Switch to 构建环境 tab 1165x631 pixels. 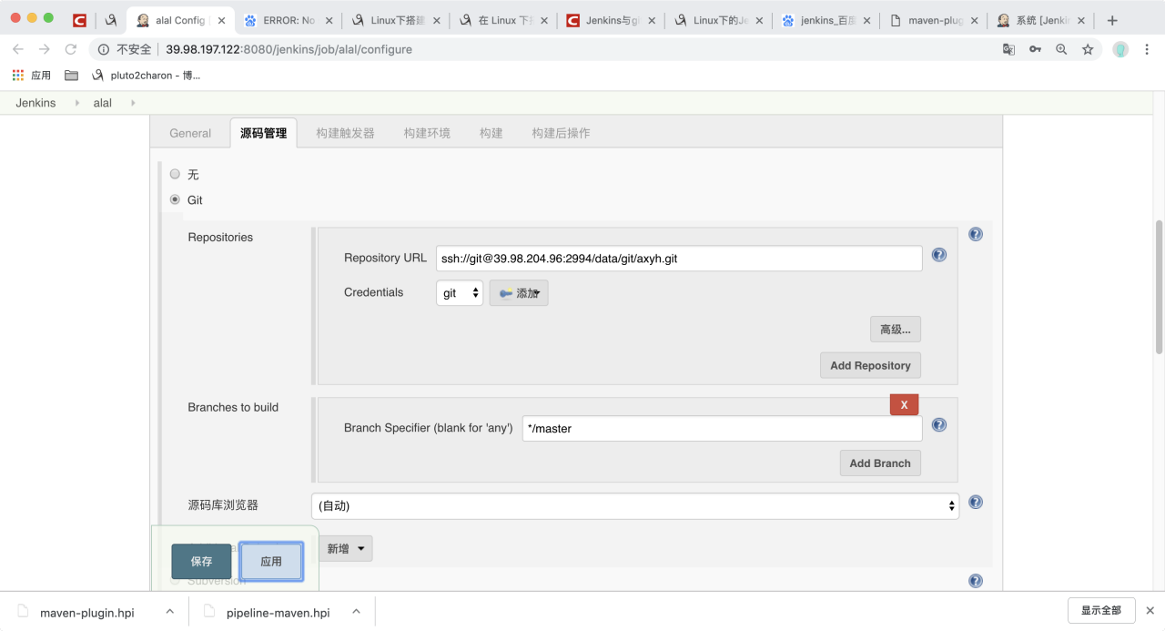click(x=427, y=133)
